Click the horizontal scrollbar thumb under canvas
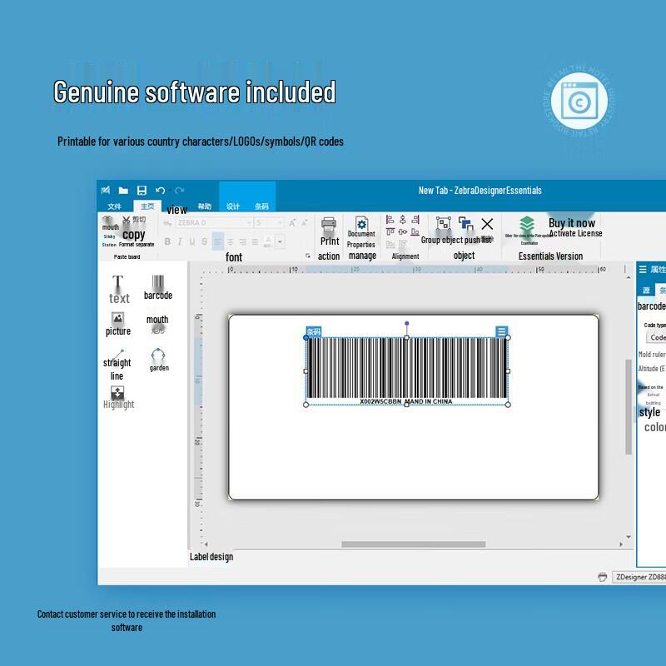Image resolution: width=666 pixels, height=666 pixels. [413, 544]
